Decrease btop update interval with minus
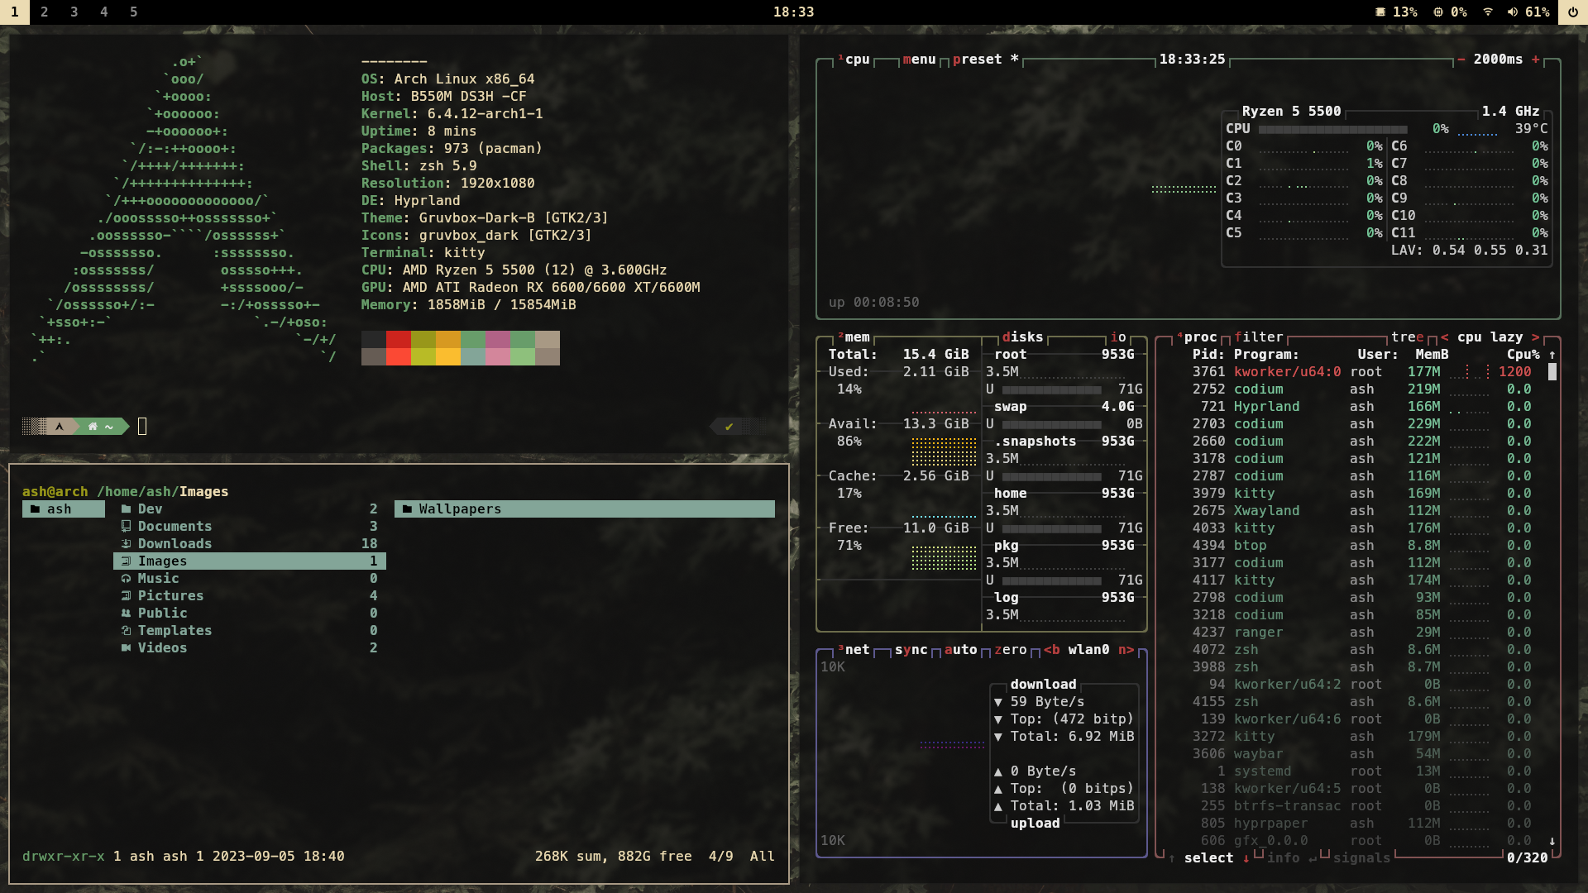Viewport: 1588px width, 893px height. click(1461, 60)
